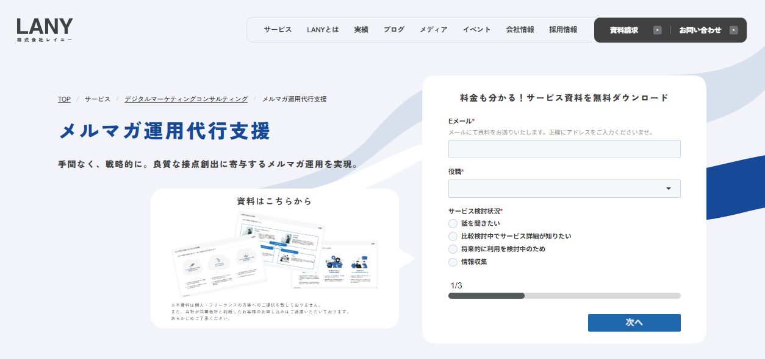The width and height of the screenshot is (765, 359).
Task: Focus the Eメール input field
Action: click(x=564, y=149)
